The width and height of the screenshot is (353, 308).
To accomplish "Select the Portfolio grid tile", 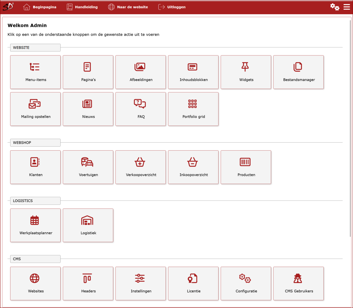I will [x=193, y=109].
